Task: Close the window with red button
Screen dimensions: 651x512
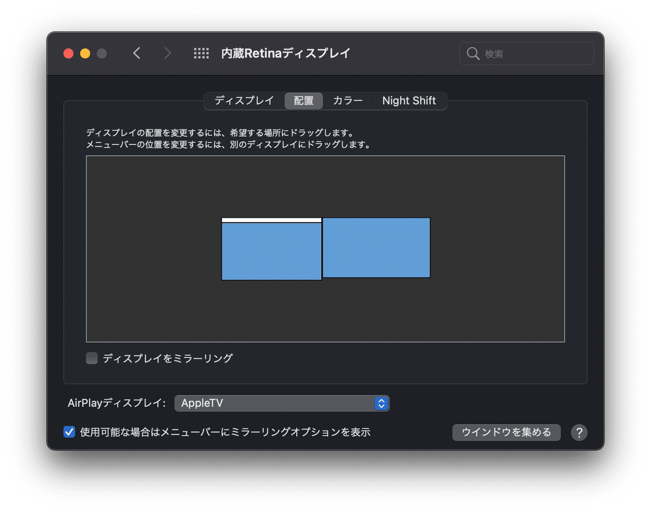Action: pos(68,53)
